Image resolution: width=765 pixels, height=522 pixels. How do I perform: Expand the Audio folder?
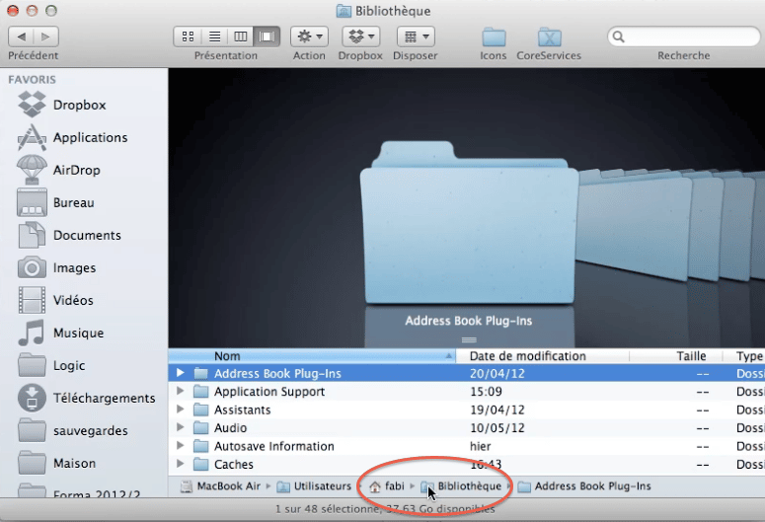[x=180, y=427]
